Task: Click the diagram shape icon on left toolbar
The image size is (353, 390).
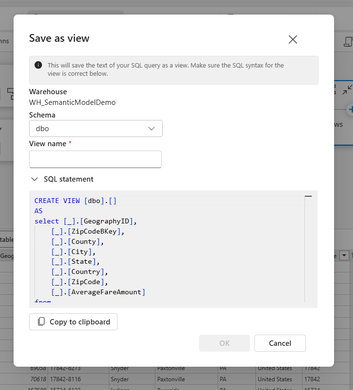Action: (x=10, y=93)
